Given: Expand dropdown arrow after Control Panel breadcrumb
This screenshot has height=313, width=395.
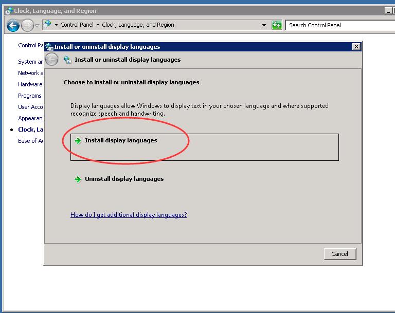Looking at the screenshot, I should click(98, 25).
